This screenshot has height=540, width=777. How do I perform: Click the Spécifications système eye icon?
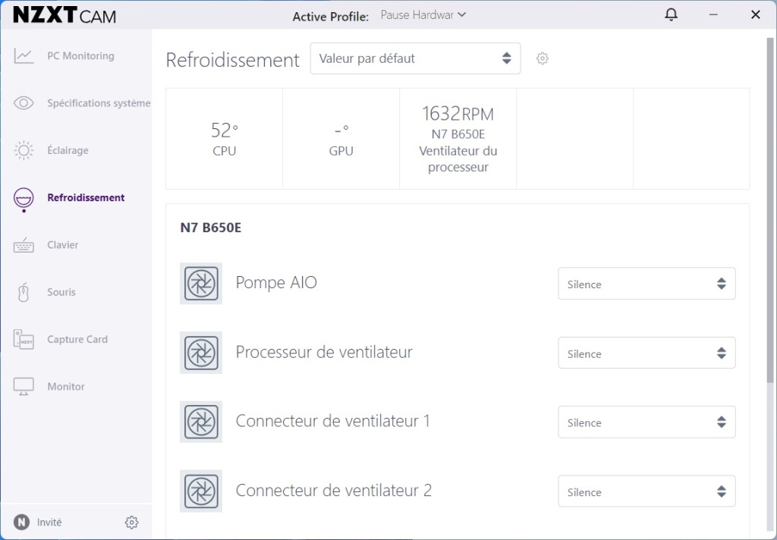click(x=24, y=103)
